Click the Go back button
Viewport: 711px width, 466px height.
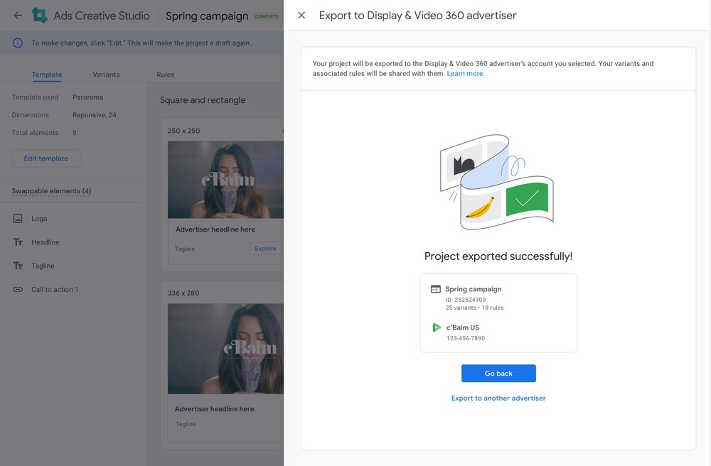pyautogui.click(x=498, y=373)
